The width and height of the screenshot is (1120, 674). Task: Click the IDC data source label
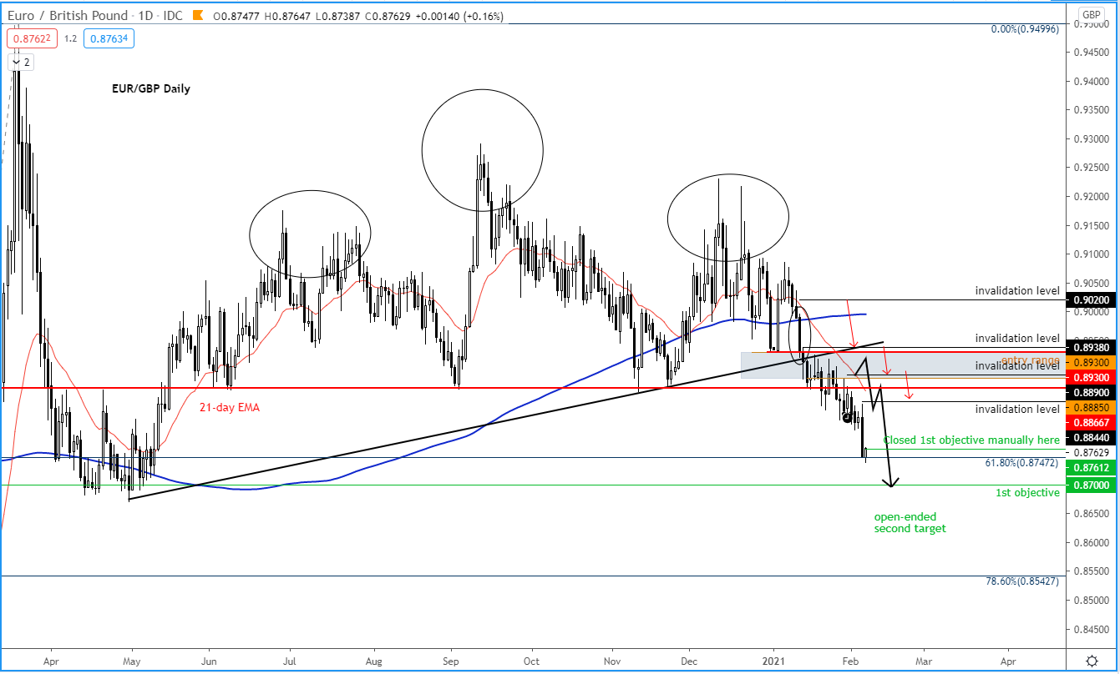tap(173, 16)
